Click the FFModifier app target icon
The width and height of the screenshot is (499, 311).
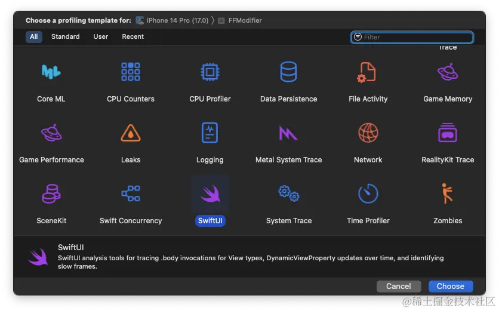pyautogui.click(x=221, y=21)
